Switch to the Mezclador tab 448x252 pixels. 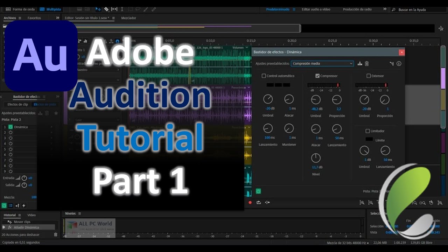128,18
